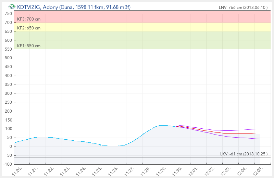This screenshot has height=178, width=274.
Task: Click the 0 value on the y-axis
Action: tap(11, 147)
